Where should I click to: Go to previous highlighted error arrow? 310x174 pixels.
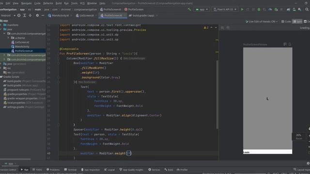click(211, 28)
